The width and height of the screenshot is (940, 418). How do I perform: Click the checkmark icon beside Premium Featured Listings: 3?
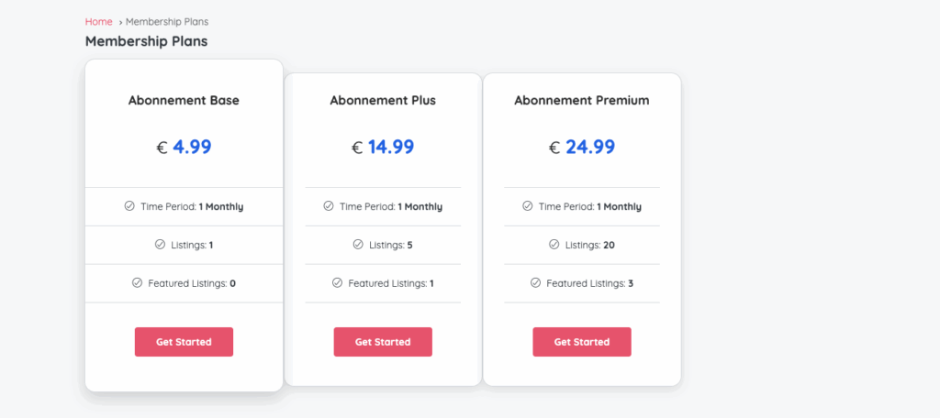click(x=536, y=282)
